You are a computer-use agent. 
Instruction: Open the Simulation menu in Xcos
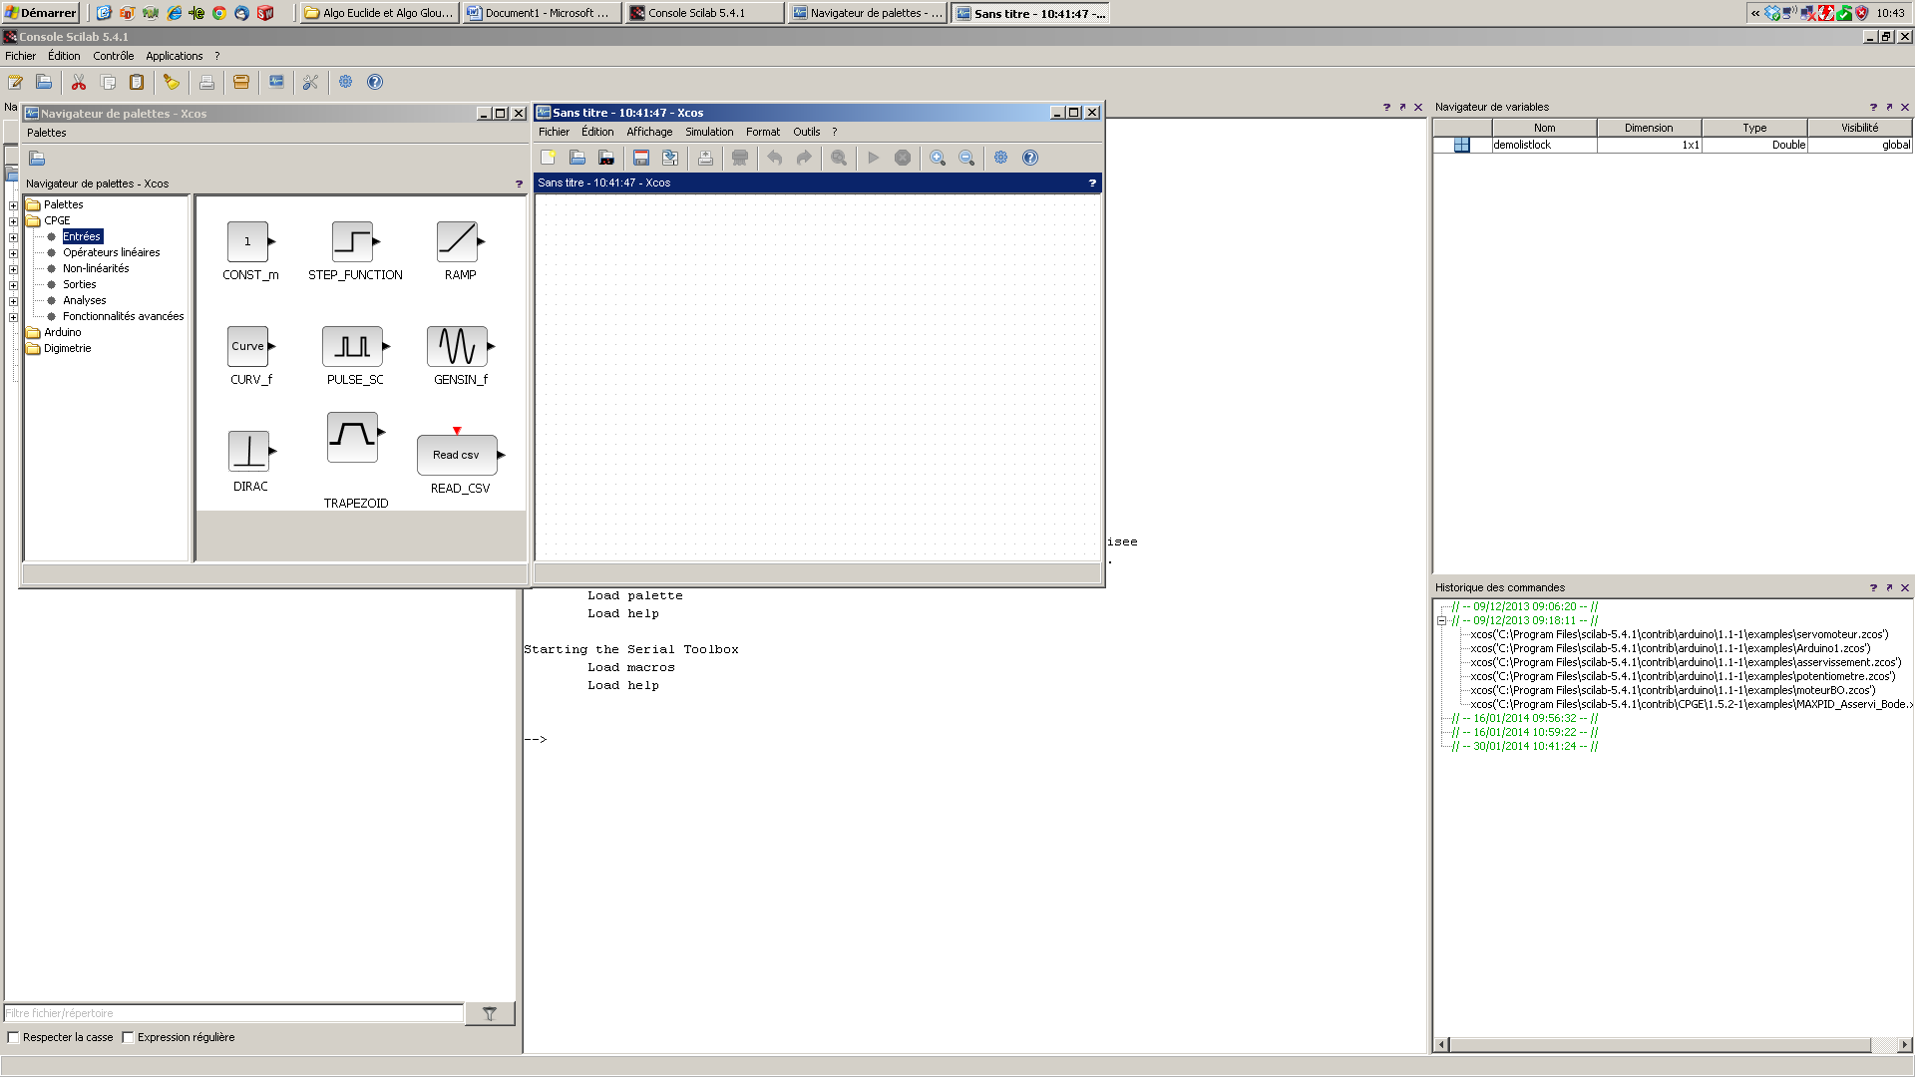point(708,132)
